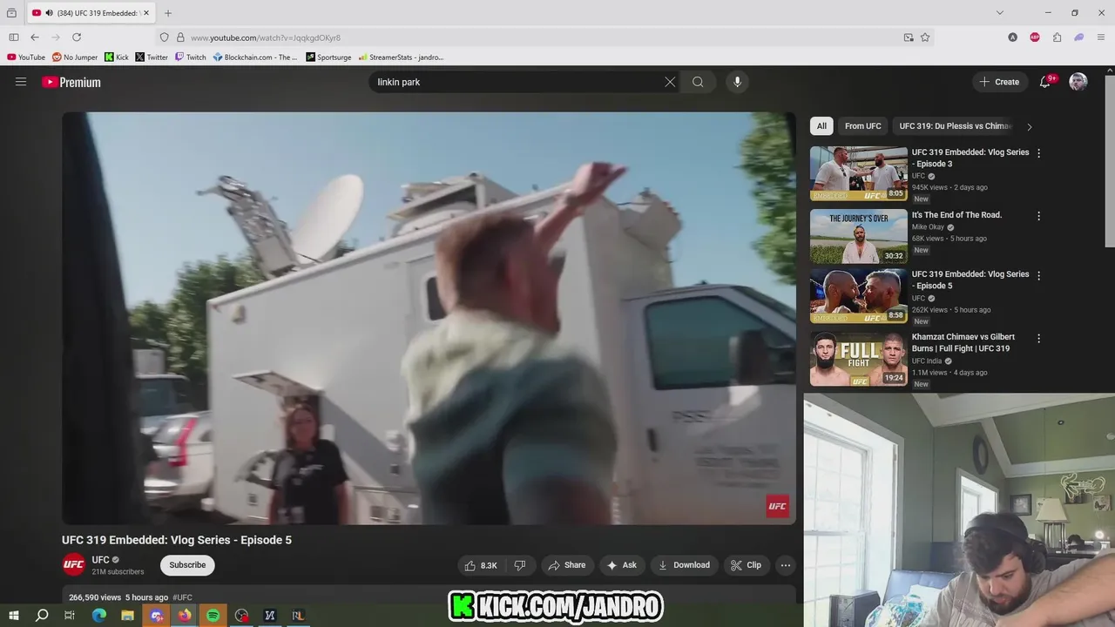Screen dimensions: 1115x627
Task: Toggle the Firefox sidebar
Action: (x=13, y=37)
